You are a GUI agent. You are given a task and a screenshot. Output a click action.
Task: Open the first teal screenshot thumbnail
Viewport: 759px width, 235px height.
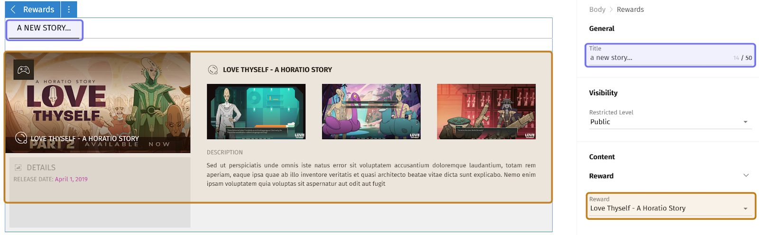pyautogui.click(x=256, y=112)
